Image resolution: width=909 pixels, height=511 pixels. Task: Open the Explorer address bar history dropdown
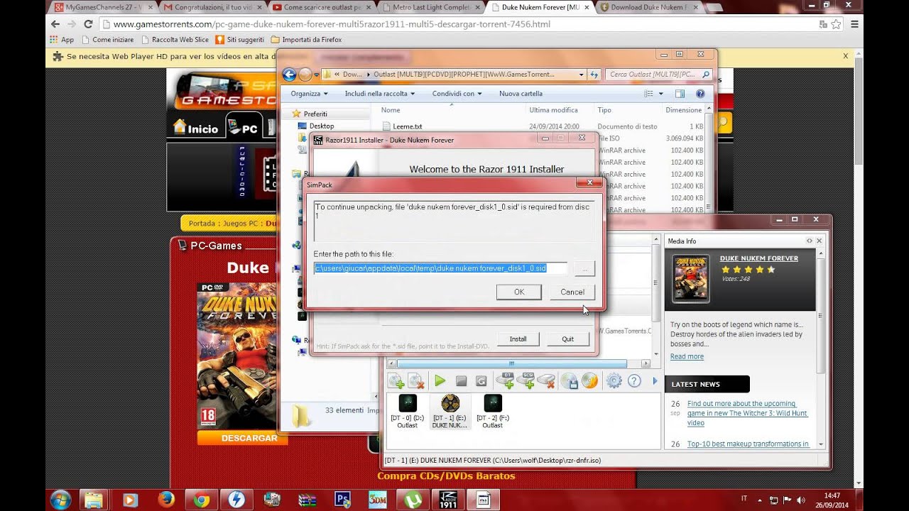581,74
